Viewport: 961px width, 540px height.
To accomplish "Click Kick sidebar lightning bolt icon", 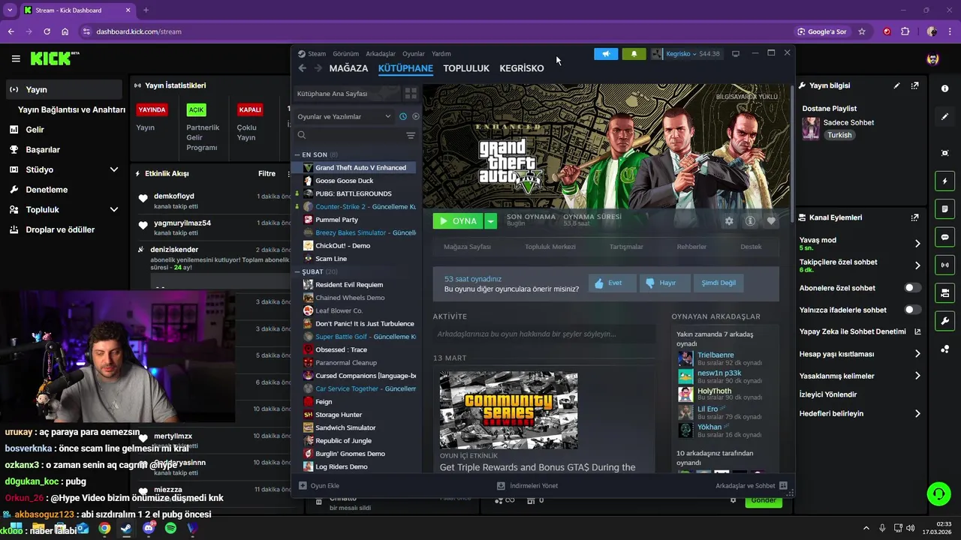I will pyautogui.click(x=944, y=181).
